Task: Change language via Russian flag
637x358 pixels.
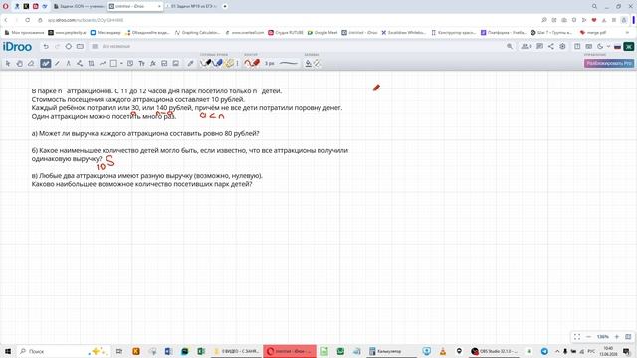Action: point(617,47)
